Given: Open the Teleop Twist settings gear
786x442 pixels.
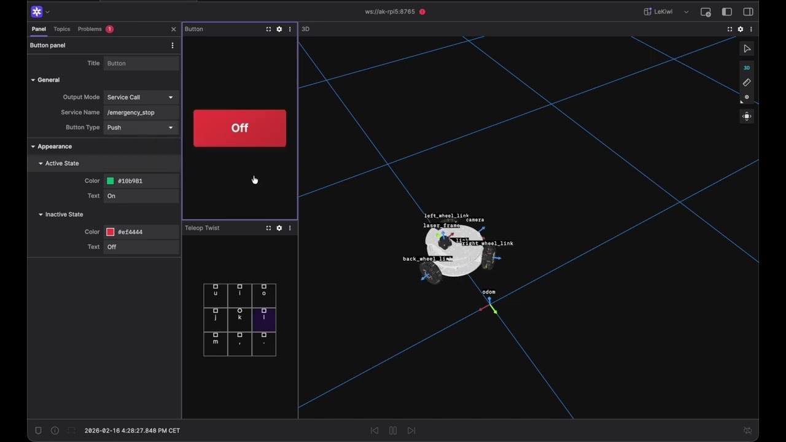Looking at the screenshot, I should [279, 228].
